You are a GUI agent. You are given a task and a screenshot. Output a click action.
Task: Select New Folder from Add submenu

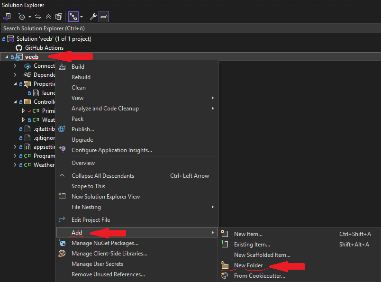point(248,265)
